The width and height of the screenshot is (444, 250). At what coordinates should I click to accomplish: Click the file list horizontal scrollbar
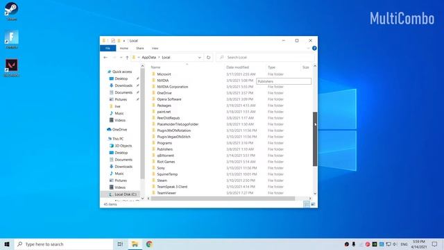(223, 199)
